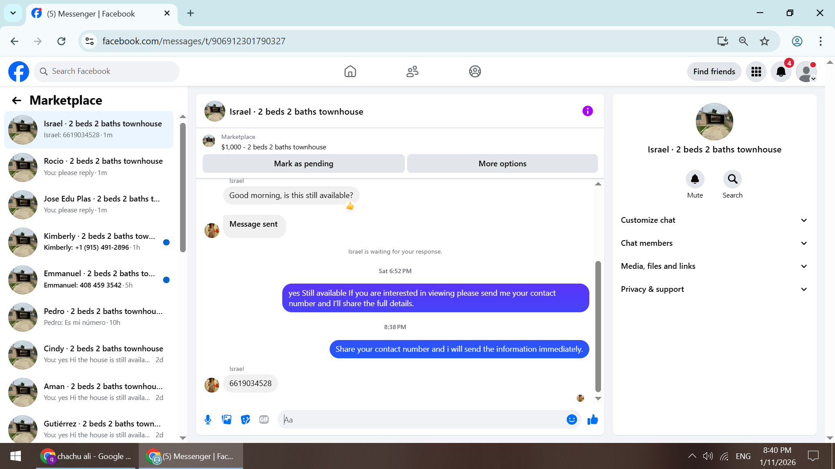Open the Groups icon in top navigation
Image resolution: width=835 pixels, height=469 pixels.
pyautogui.click(x=475, y=71)
